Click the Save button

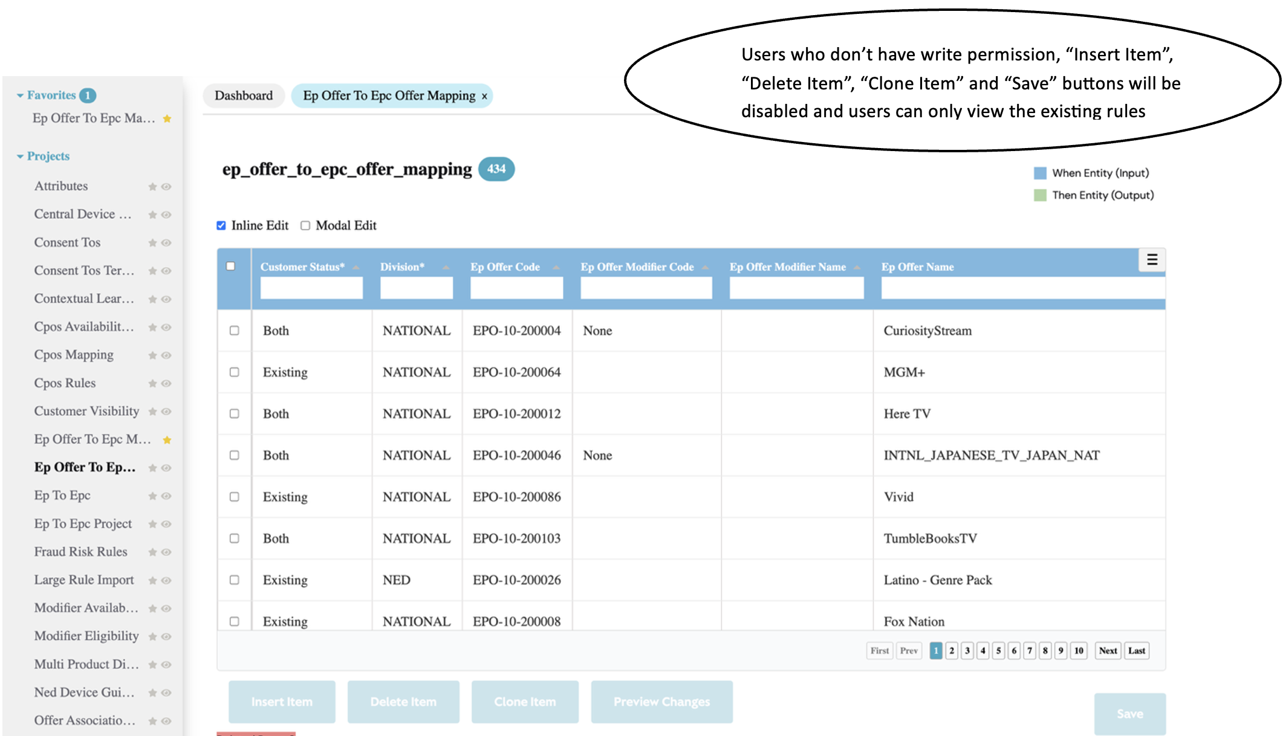point(1130,714)
